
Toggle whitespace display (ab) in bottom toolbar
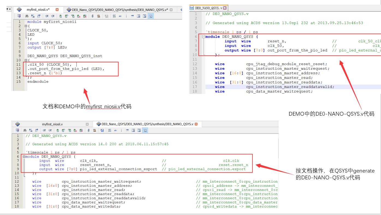pyautogui.click(x=115, y=130)
